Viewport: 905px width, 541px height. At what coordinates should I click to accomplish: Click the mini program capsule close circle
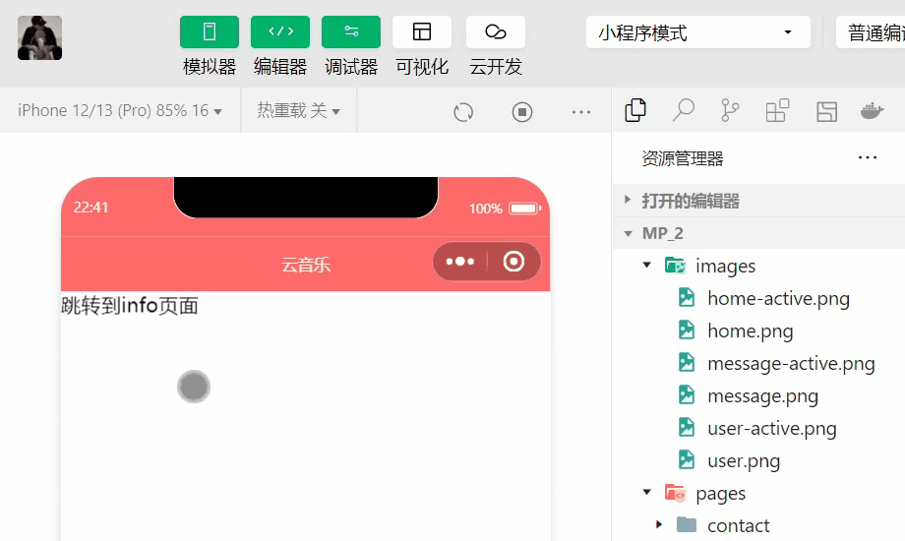[513, 262]
